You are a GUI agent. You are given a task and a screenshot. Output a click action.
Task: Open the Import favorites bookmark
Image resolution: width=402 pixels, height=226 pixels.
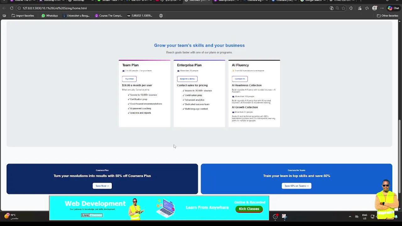click(23, 16)
